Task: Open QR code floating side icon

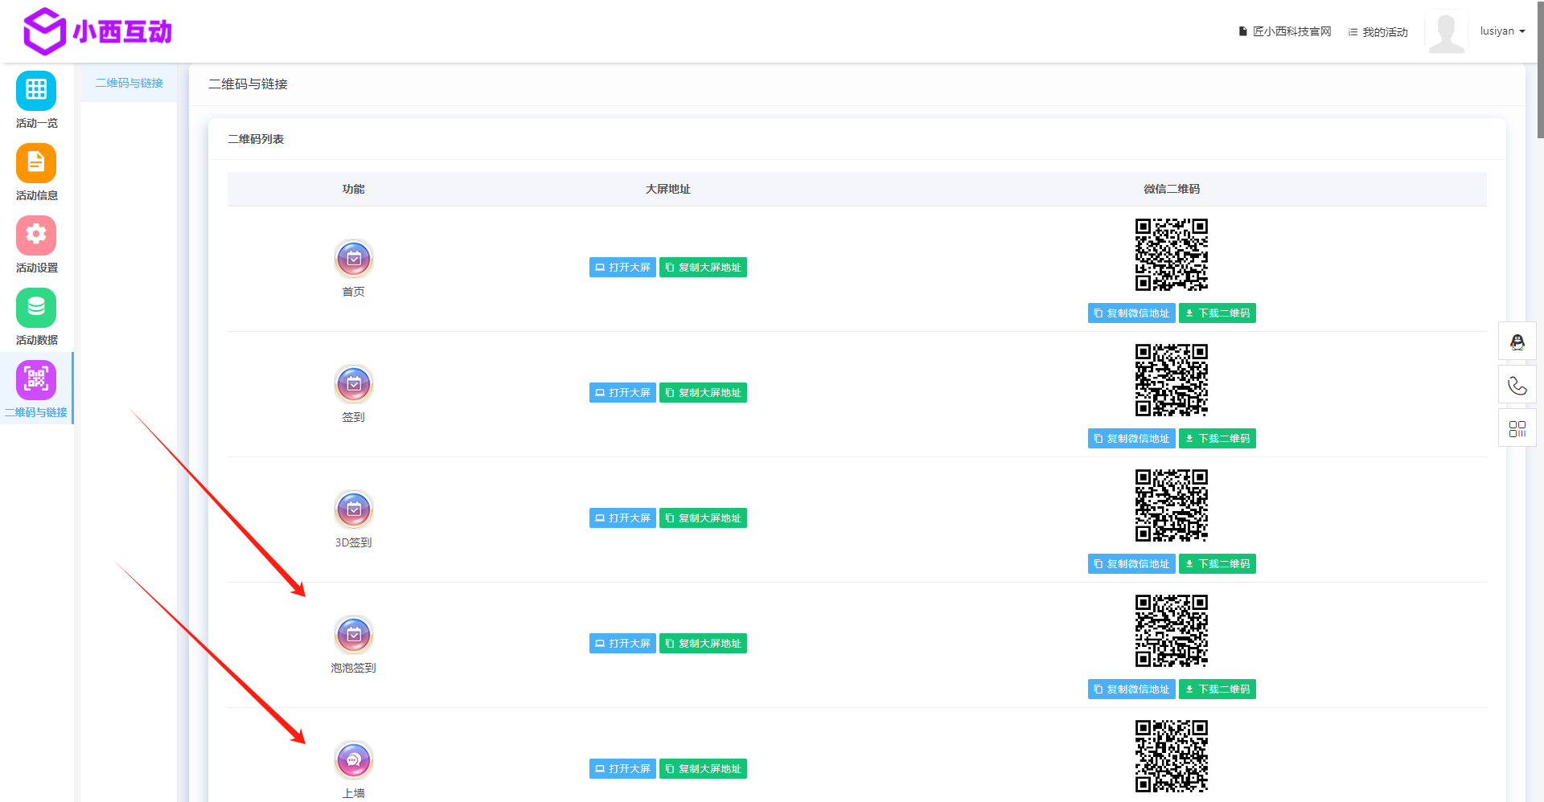Action: 1517,428
